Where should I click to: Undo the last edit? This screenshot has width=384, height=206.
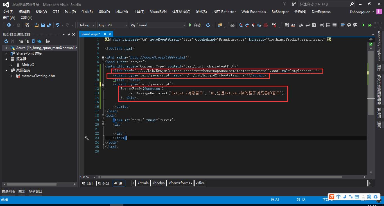(x=58, y=25)
